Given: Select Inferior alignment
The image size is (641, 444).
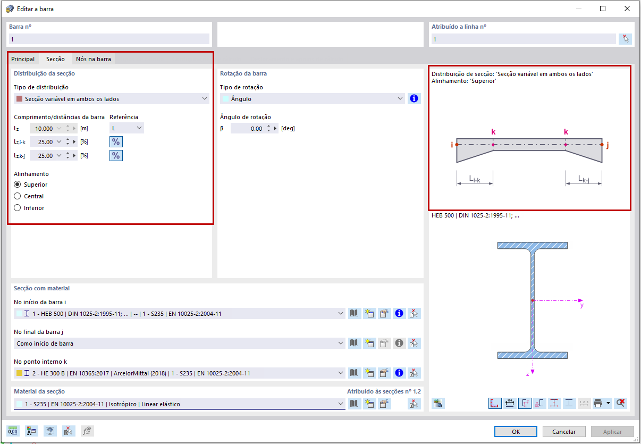Looking at the screenshot, I should pos(18,208).
